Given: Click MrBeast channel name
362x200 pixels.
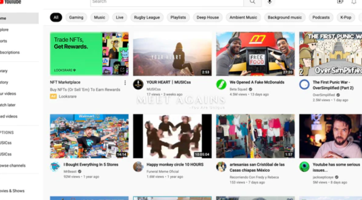Looking at the screenshot, I should click(x=70, y=171).
